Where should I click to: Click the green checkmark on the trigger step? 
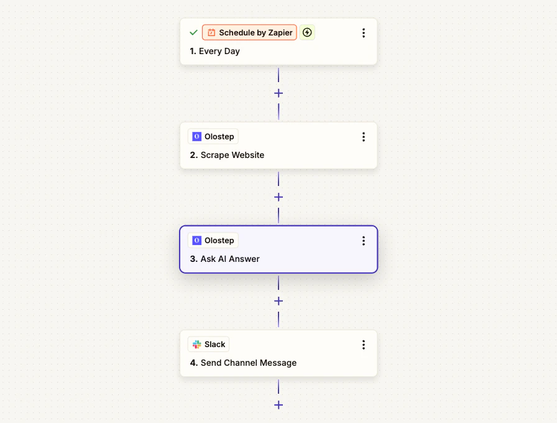[x=193, y=32]
